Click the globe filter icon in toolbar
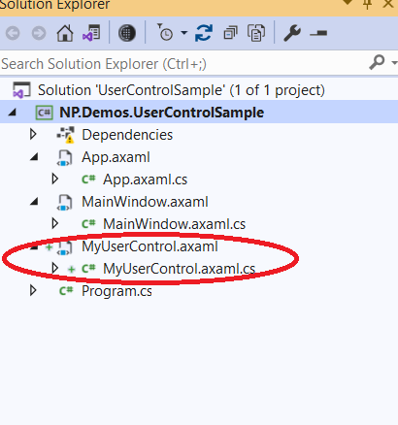 pyautogui.click(x=127, y=33)
